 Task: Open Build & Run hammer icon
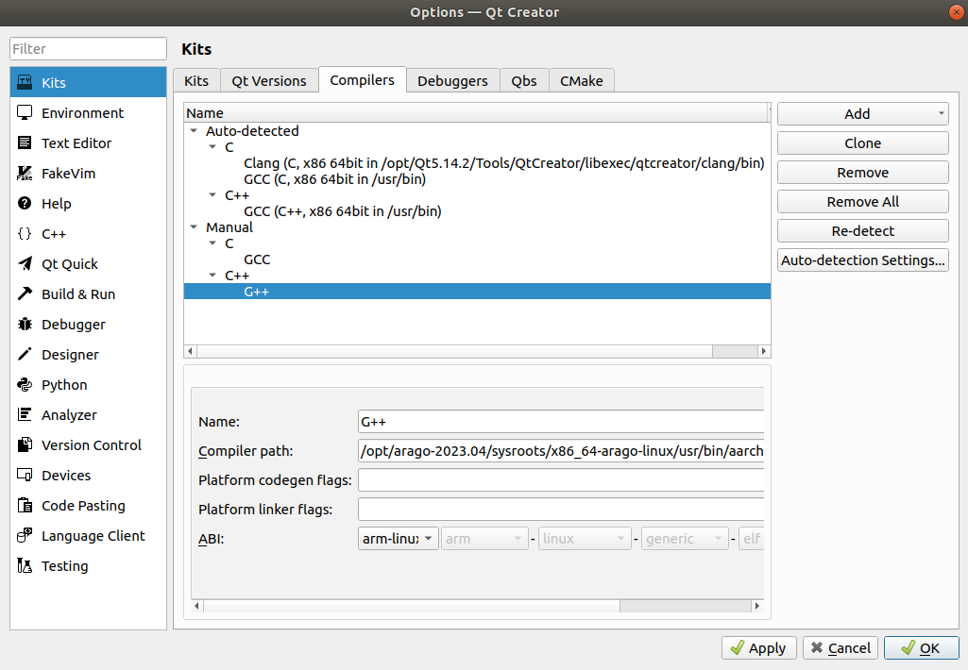click(25, 294)
